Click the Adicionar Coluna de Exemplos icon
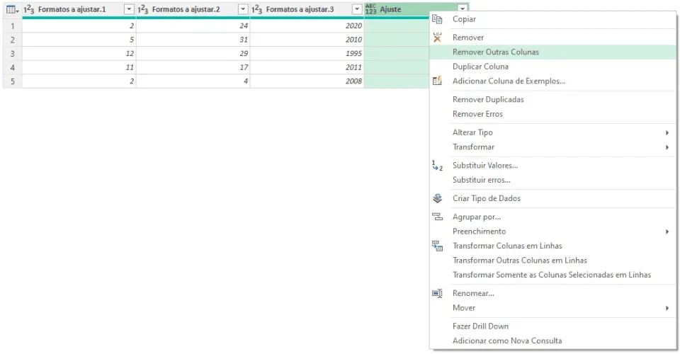 point(437,81)
